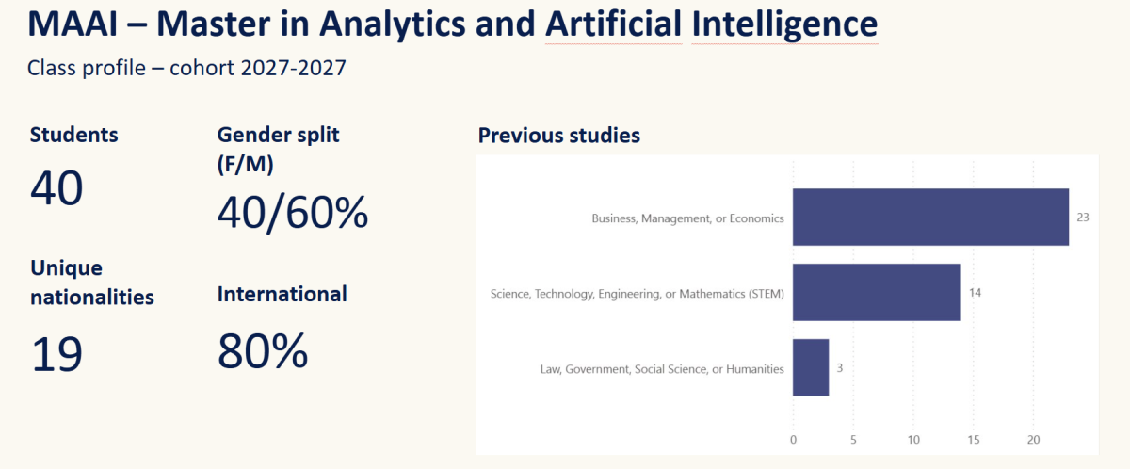Click the underlined word Artificial in title

click(613, 24)
